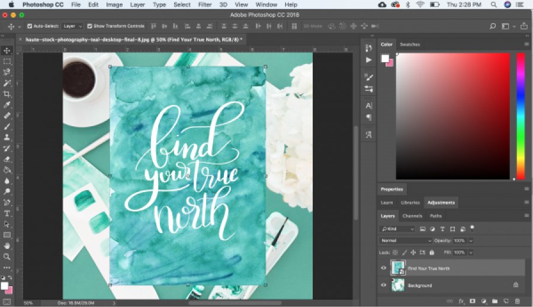Select the Rectangular Marquee tool
533x307 pixels.
7,62
